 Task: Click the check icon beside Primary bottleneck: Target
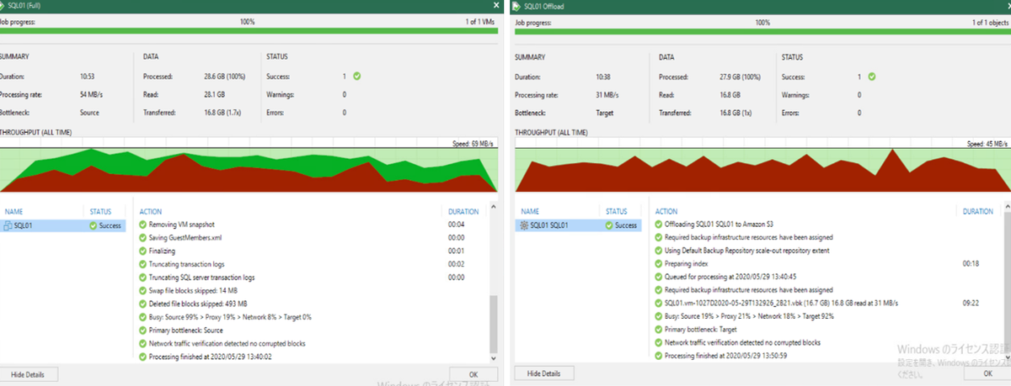(658, 330)
